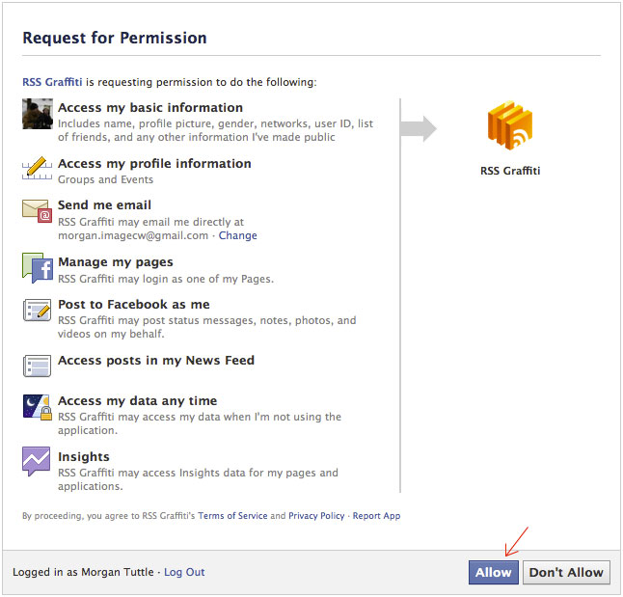The width and height of the screenshot is (623, 597).
Task: Click the envelope icon beside Send me email
Action: pos(37,210)
